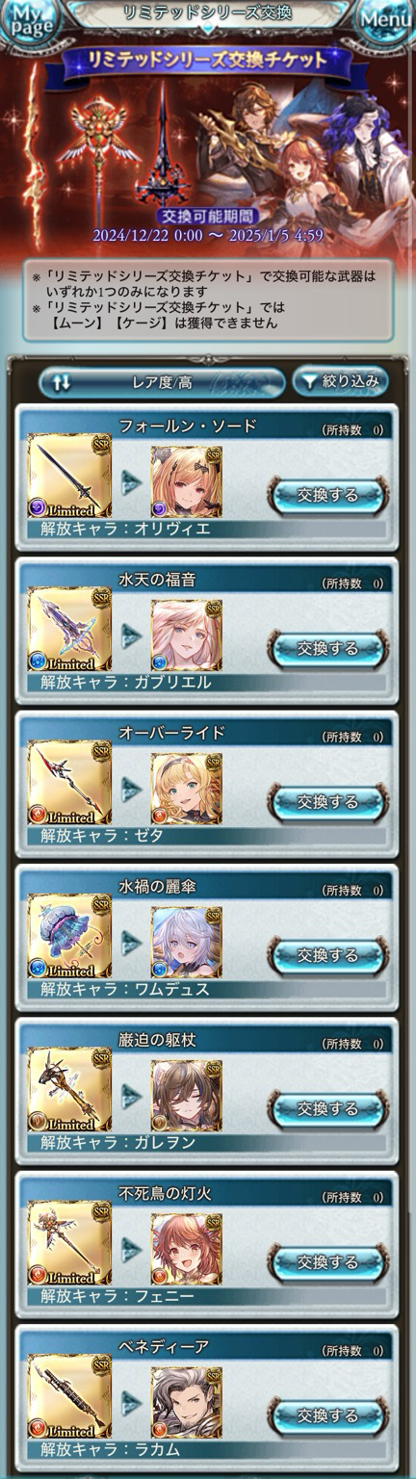416x1479 pixels.
Task: Tap the フォールン・ソード weapon icon
Action: pyautogui.click(x=69, y=476)
